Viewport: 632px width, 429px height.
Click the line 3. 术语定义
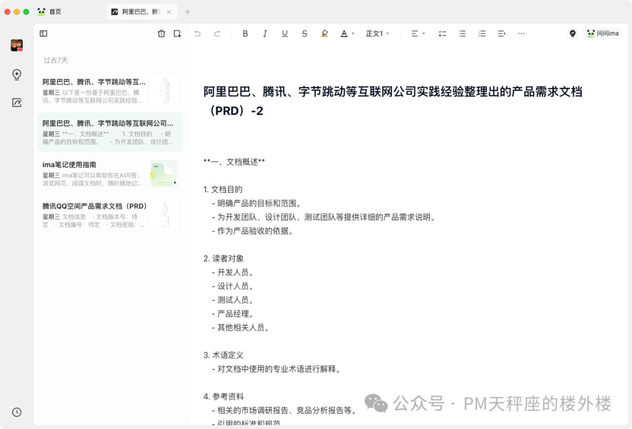click(x=224, y=355)
